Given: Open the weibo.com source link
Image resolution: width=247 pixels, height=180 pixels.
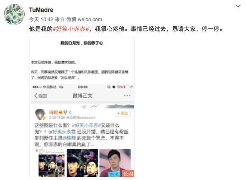Looking at the screenshot, I should pos(90,20).
